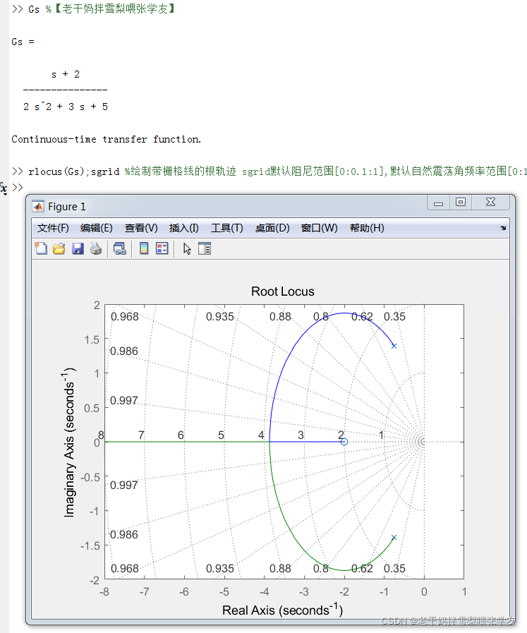Click the fx function browser icon
The image size is (527, 633).
tap(4, 188)
